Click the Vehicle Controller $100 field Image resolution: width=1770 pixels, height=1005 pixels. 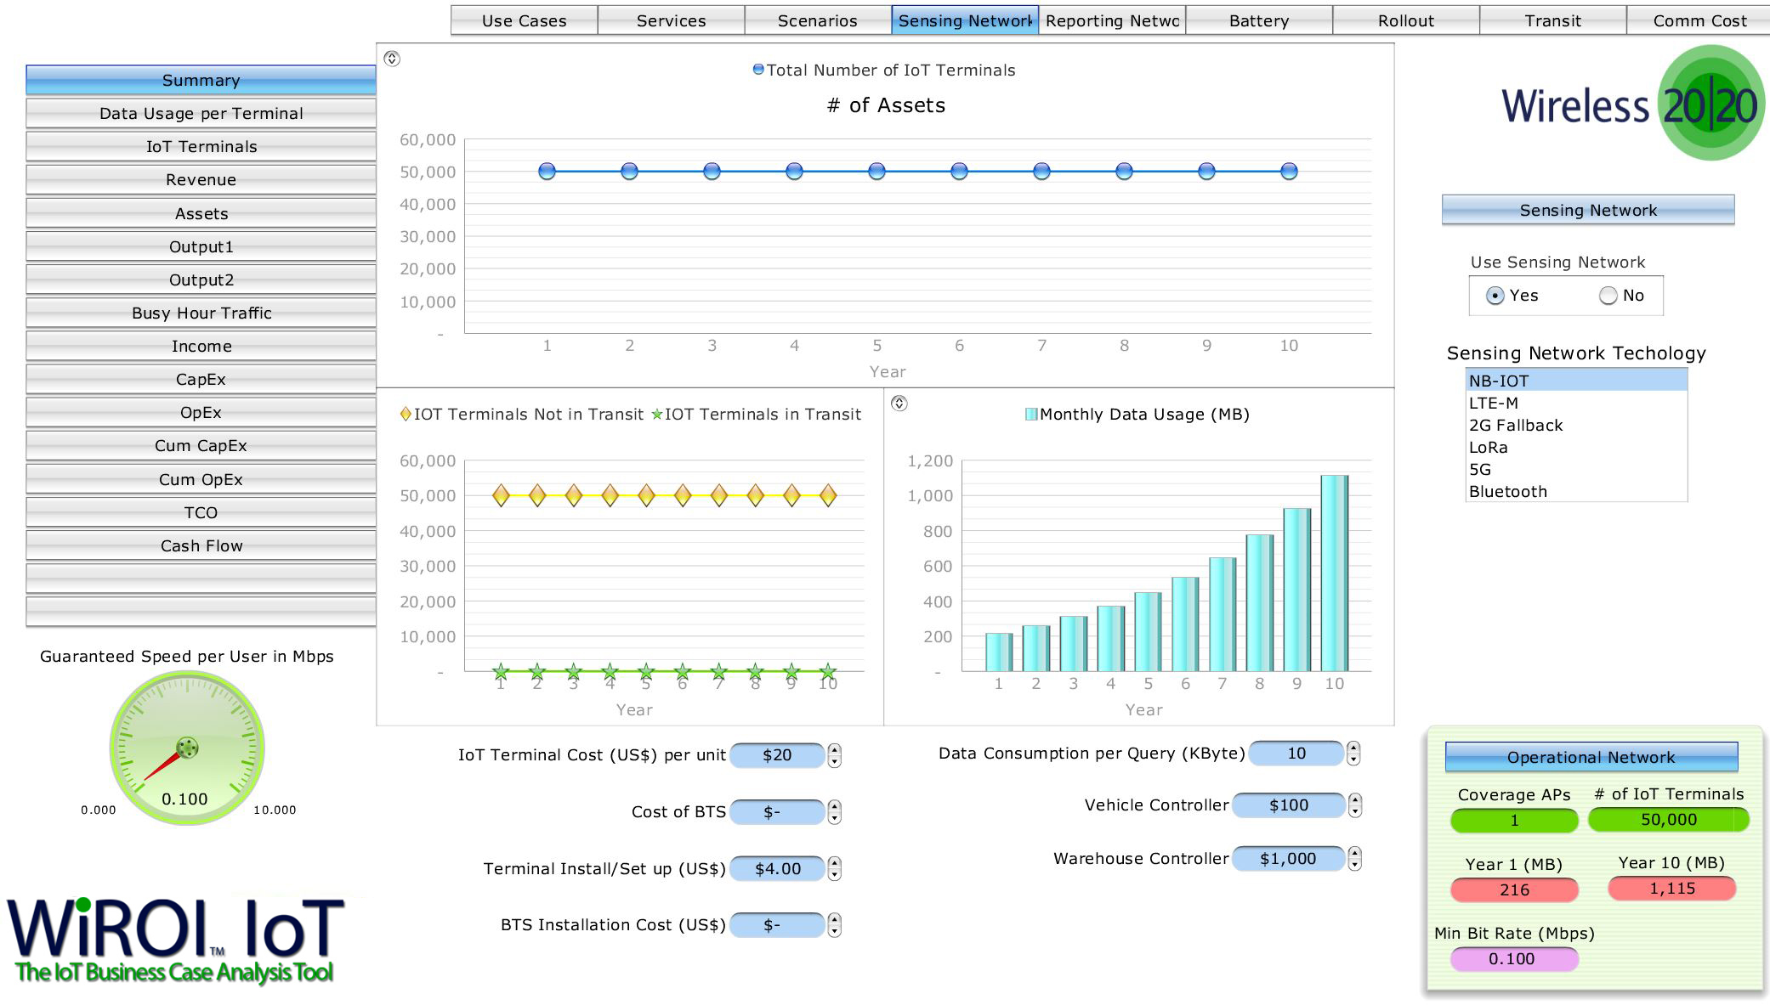[1289, 805]
